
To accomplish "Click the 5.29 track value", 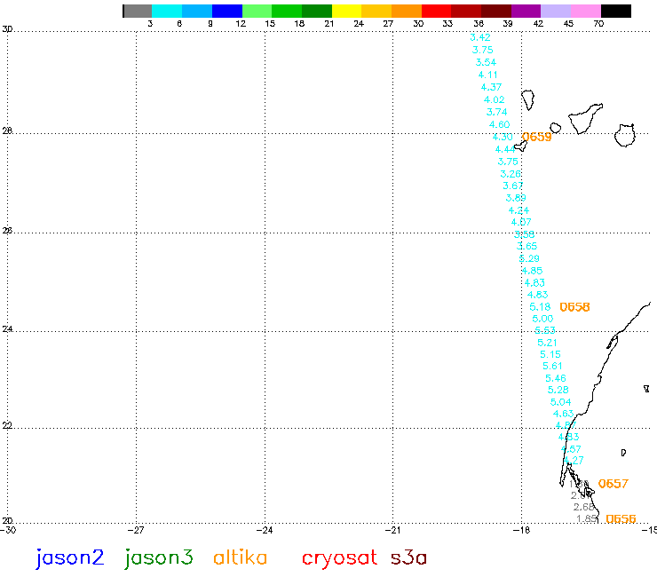I will click(x=529, y=258).
